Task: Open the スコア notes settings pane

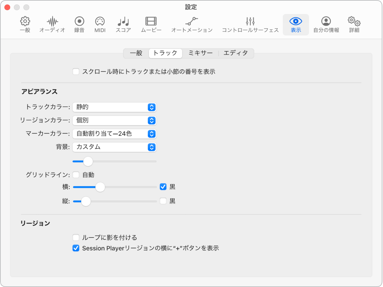Action: tap(123, 25)
